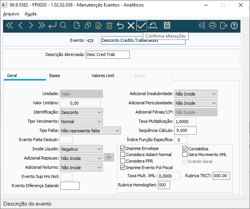Click the printer icon
Screen dimensions: 250x209
click(213, 26)
